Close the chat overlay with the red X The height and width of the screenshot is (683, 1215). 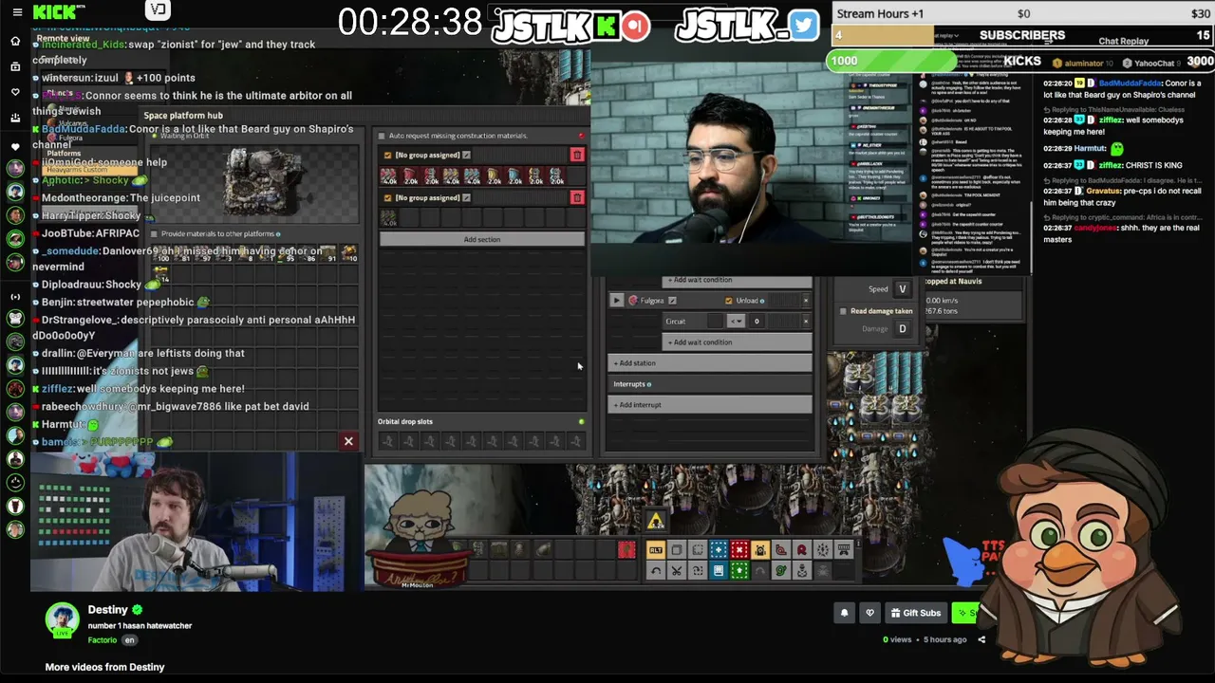348,441
